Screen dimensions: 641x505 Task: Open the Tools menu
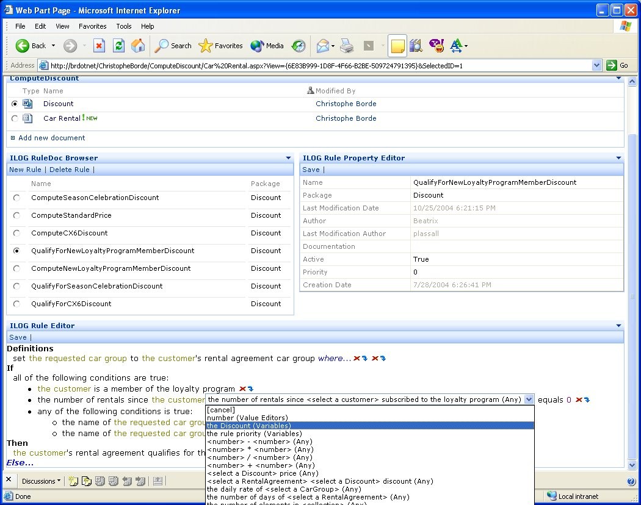point(123,26)
